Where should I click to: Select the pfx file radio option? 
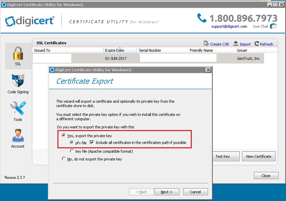click(x=72, y=142)
